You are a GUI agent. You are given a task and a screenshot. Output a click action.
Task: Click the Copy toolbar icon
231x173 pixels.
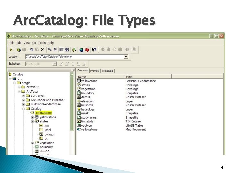[31, 50]
